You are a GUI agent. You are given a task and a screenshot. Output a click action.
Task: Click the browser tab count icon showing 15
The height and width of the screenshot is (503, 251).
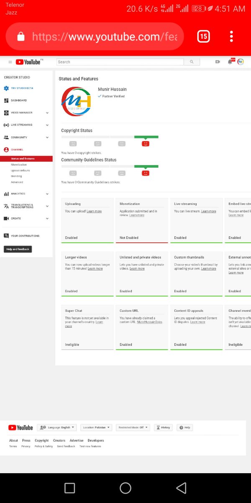point(203,36)
